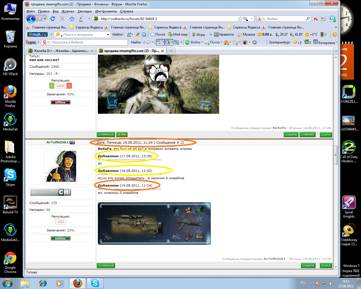Click the page vertical scrollbar thumb
Image resolution: width=361 pixels, height=289 pixels.
coord(336,155)
